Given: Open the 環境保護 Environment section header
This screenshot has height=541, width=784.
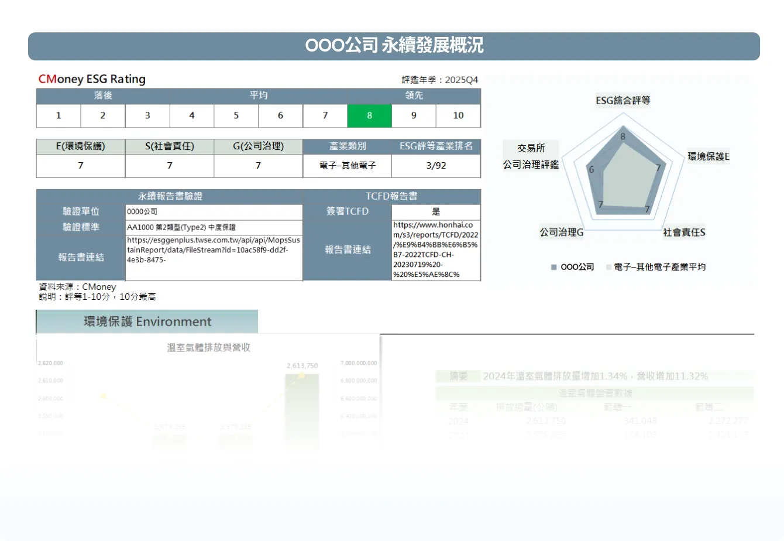Looking at the screenshot, I should (x=147, y=322).
